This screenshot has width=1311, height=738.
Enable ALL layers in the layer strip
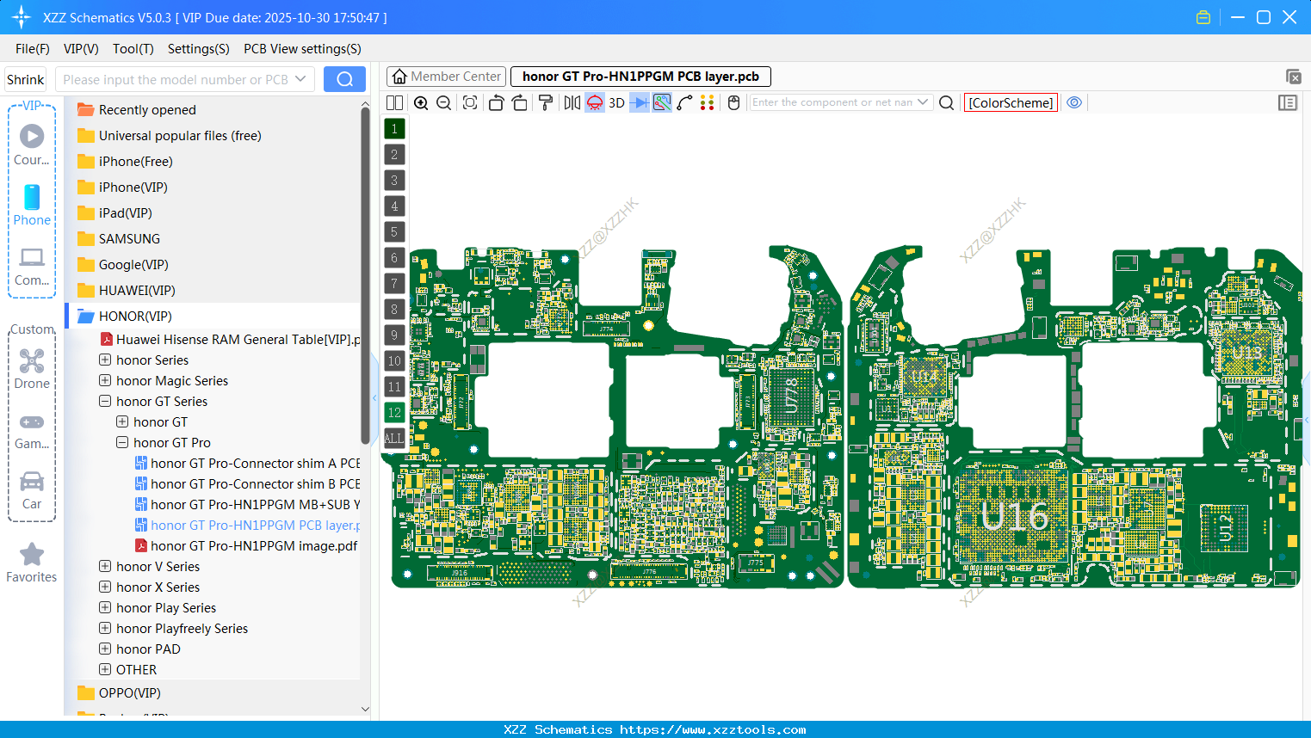(393, 439)
